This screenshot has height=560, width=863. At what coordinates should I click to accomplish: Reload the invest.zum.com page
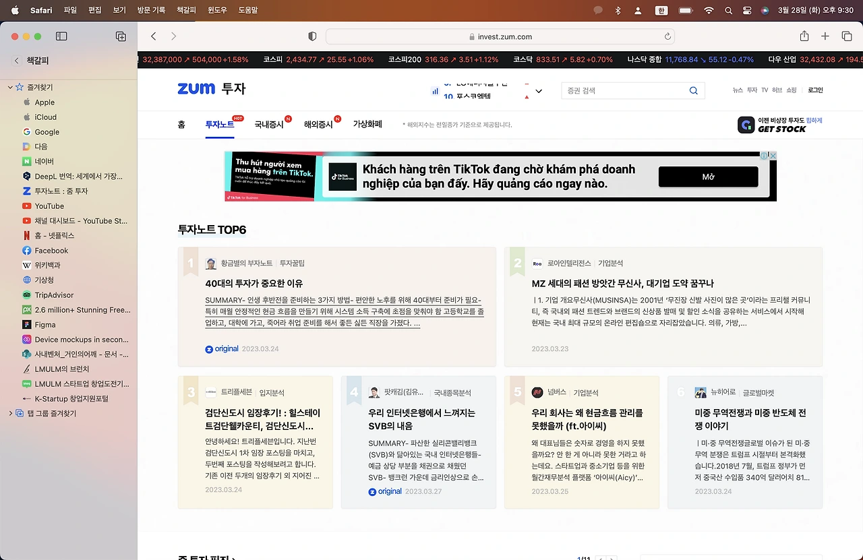point(667,36)
